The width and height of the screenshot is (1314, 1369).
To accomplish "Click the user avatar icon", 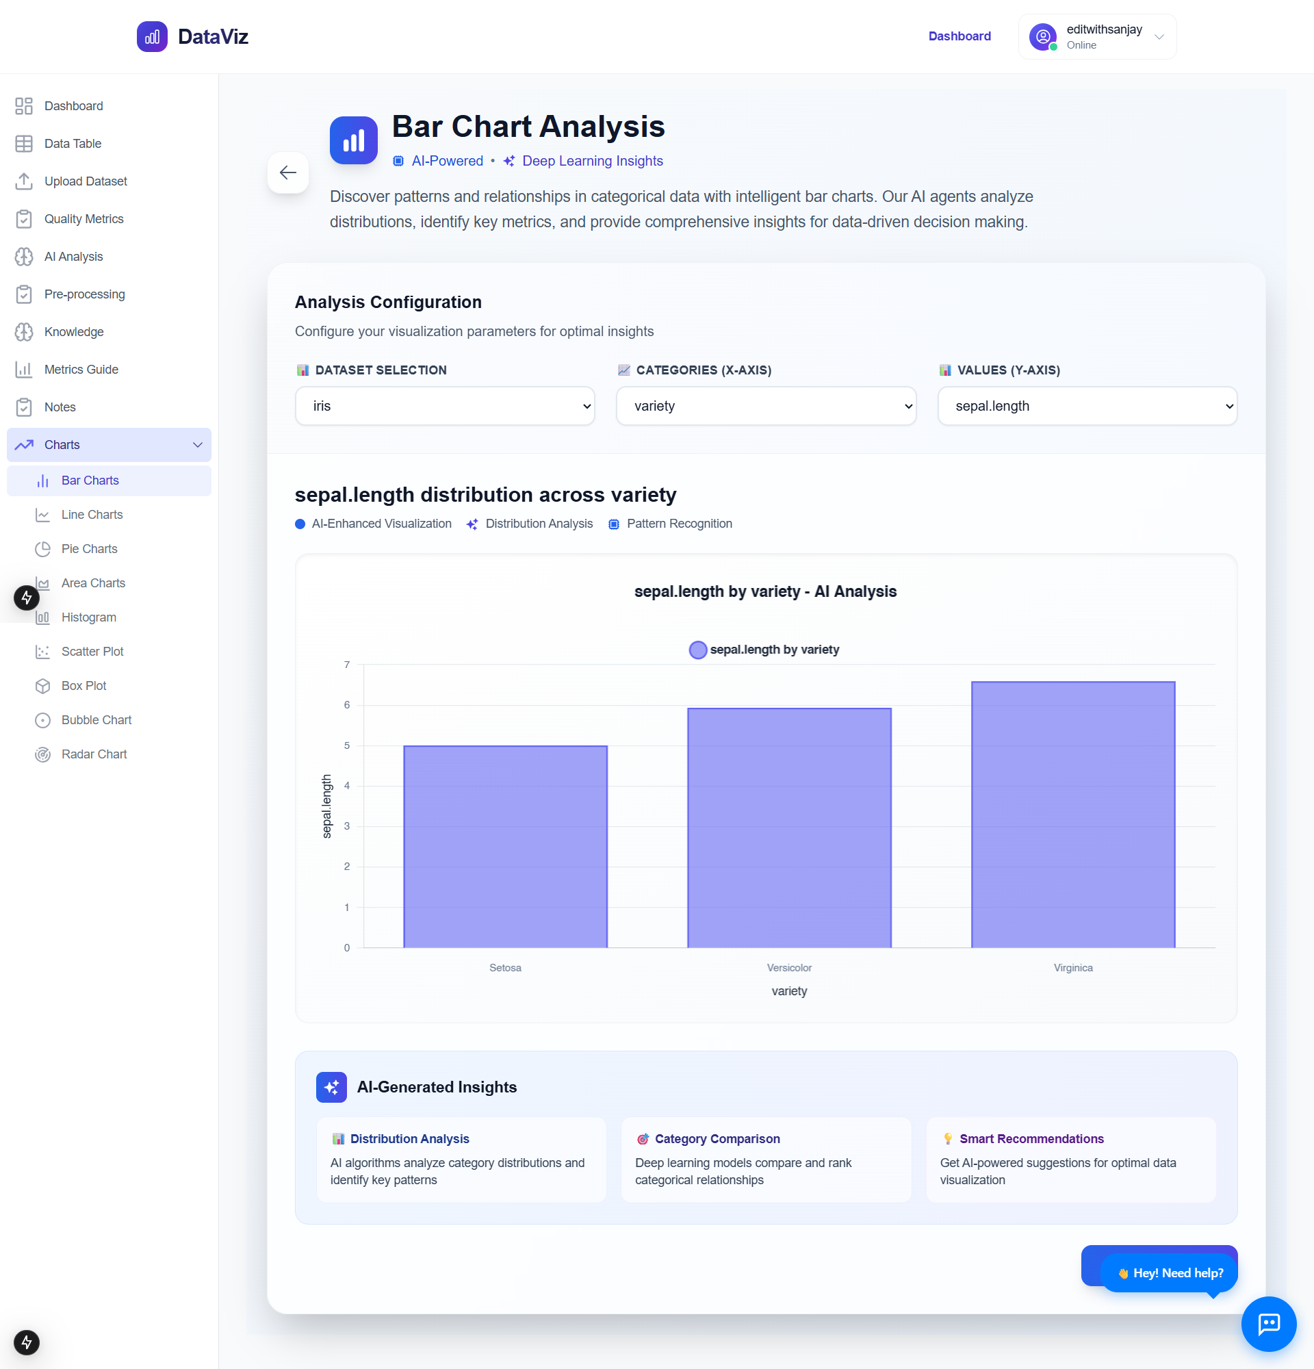I will (x=1042, y=36).
